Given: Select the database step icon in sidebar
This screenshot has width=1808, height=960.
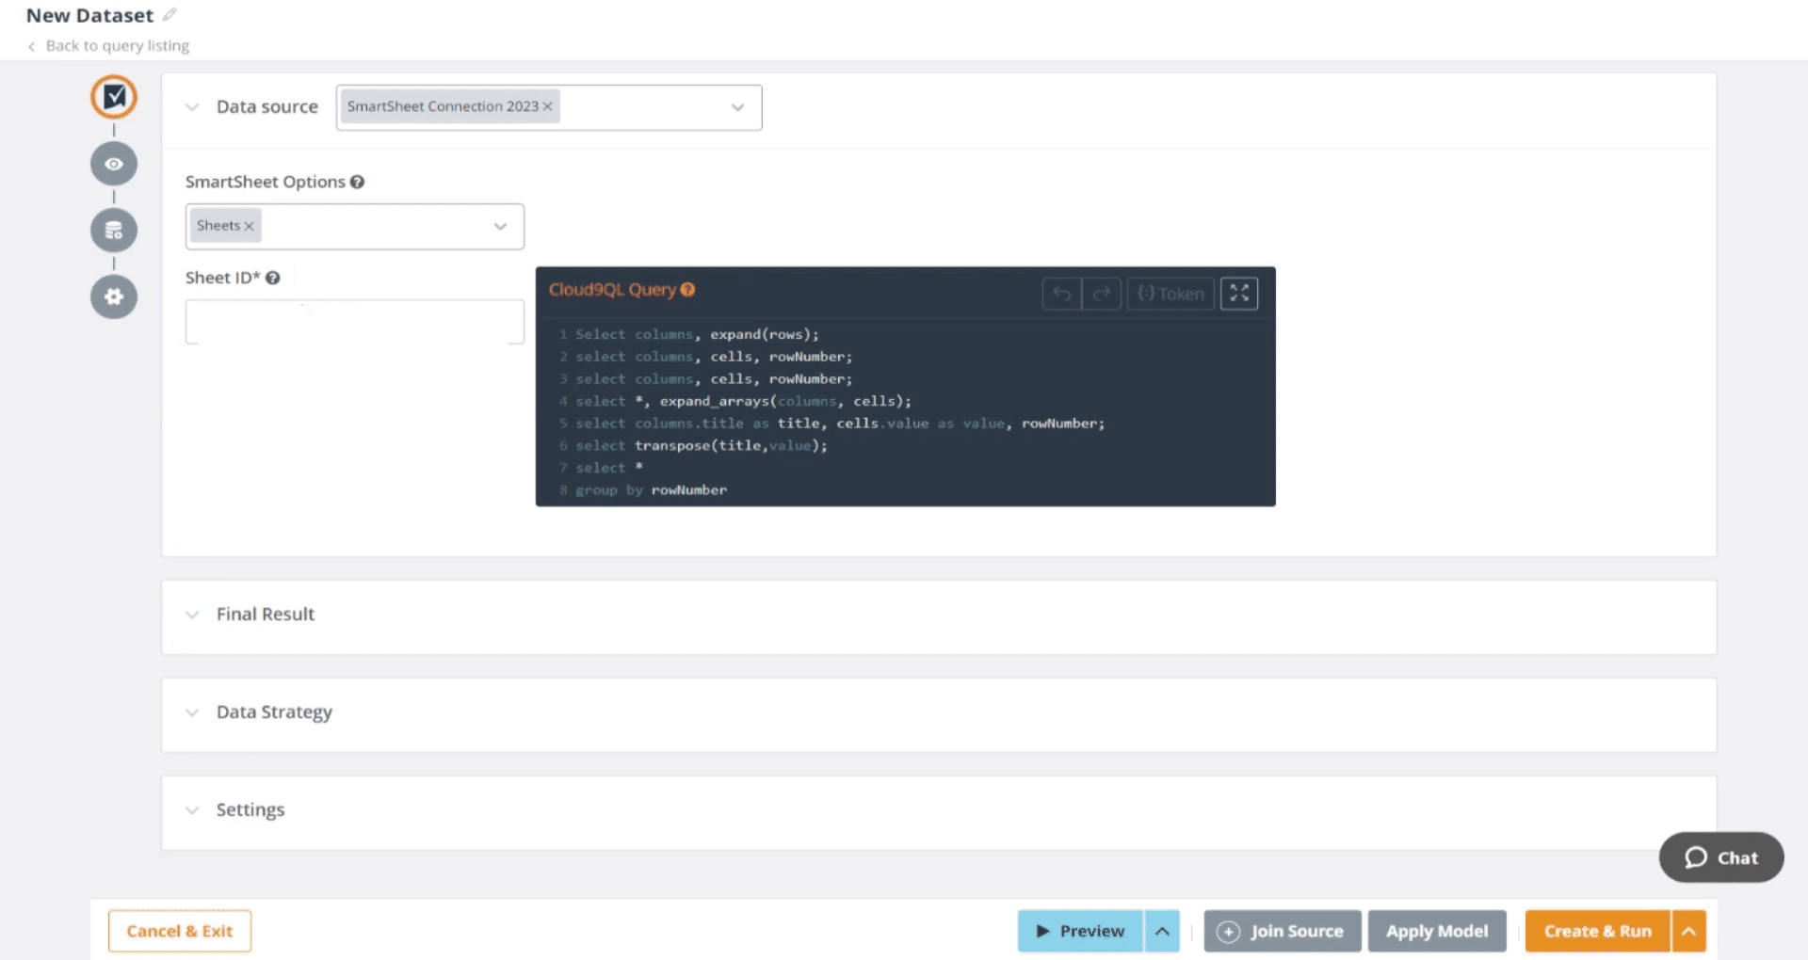Looking at the screenshot, I should point(114,231).
